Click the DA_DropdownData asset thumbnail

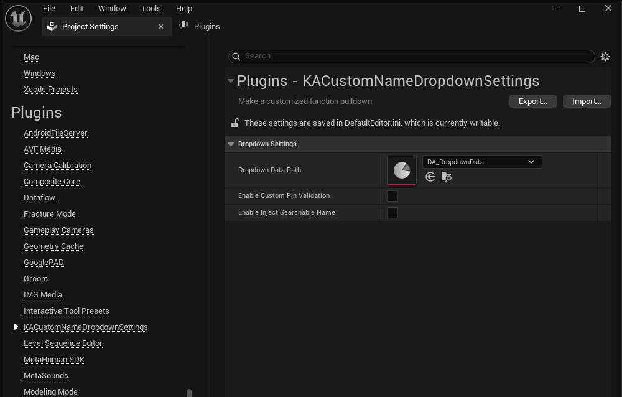(402, 170)
